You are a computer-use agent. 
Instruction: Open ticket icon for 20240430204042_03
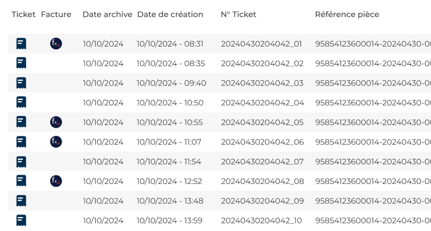point(21,83)
